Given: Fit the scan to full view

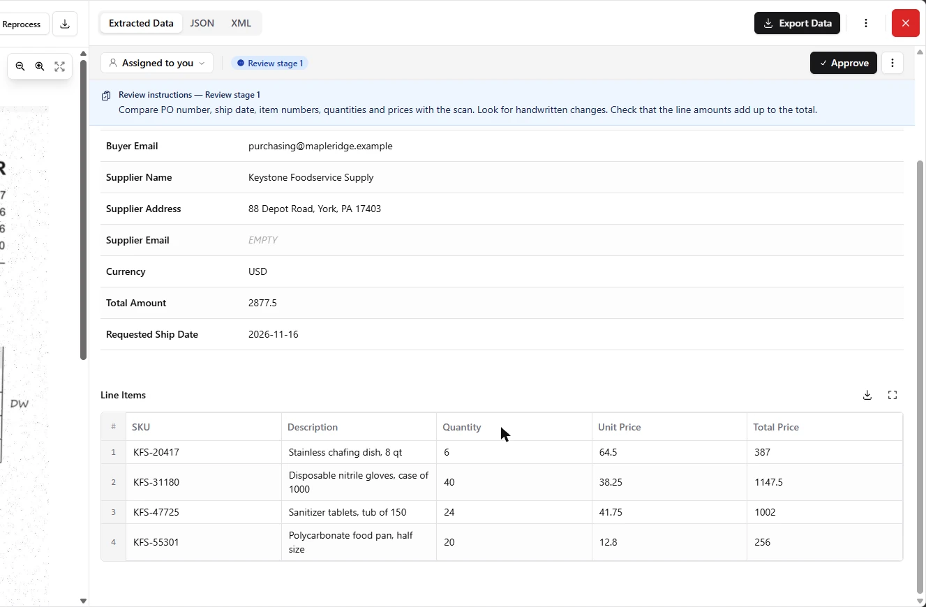Looking at the screenshot, I should [x=60, y=66].
